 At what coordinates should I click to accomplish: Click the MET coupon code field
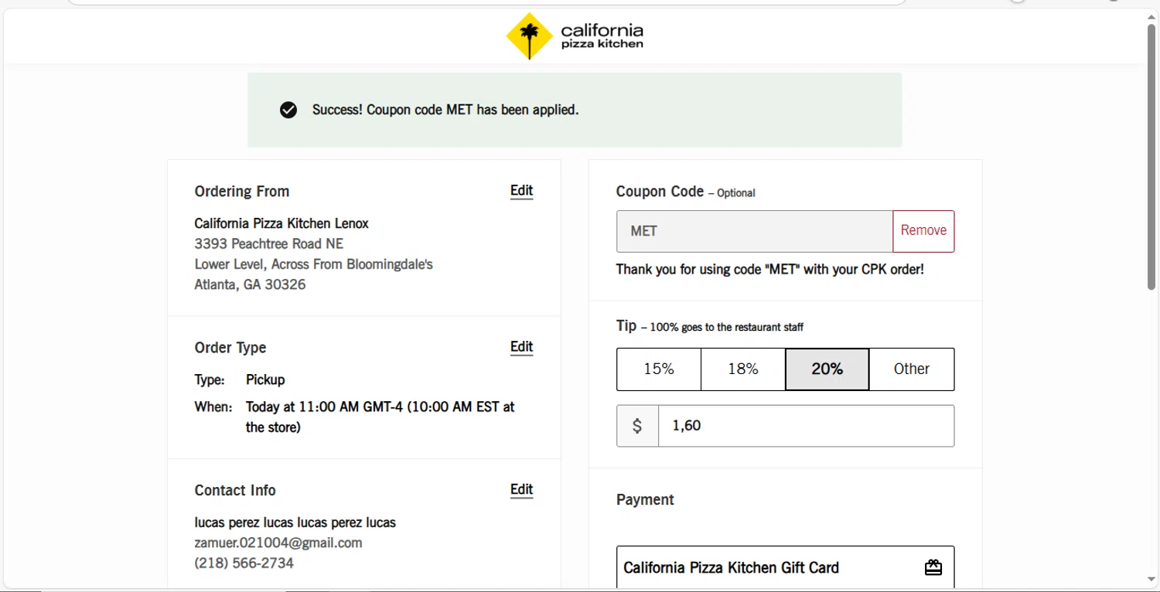point(754,231)
